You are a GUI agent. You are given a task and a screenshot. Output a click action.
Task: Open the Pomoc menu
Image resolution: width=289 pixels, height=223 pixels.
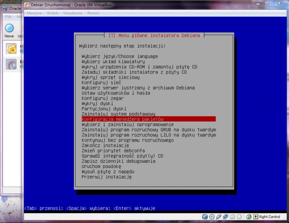point(93,13)
